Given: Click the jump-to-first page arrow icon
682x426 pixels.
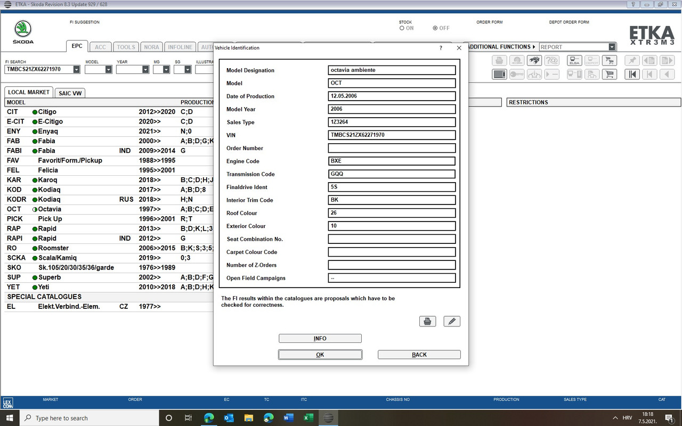Looking at the screenshot, I should [632, 75].
